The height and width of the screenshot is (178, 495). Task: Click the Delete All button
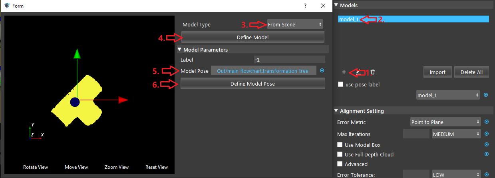click(x=471, y=72)
